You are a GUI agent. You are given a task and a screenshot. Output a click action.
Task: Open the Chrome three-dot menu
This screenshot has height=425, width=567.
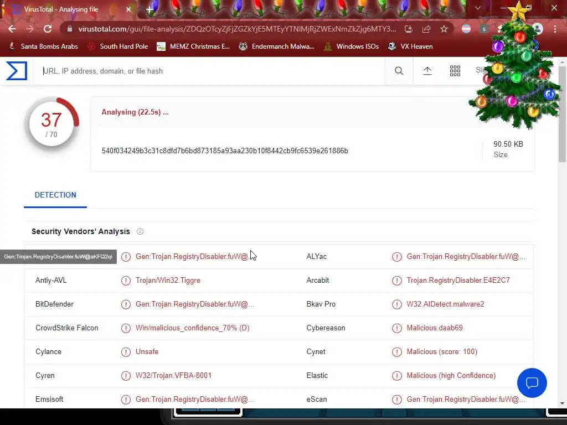click(555, 29)
